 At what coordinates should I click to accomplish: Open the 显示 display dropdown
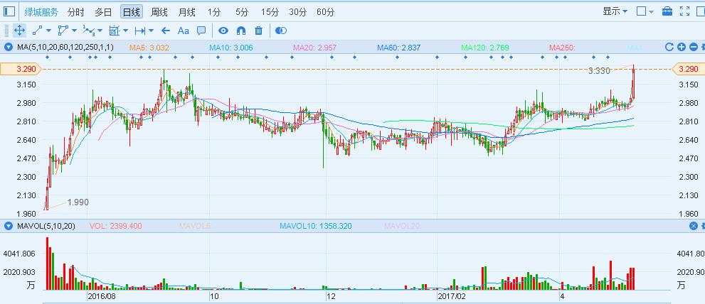tap(615, 11)
